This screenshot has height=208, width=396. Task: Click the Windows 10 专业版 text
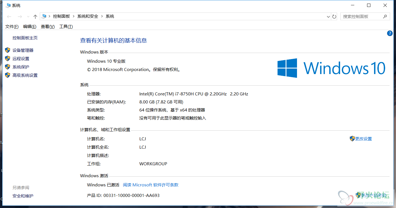coord(107,61)
